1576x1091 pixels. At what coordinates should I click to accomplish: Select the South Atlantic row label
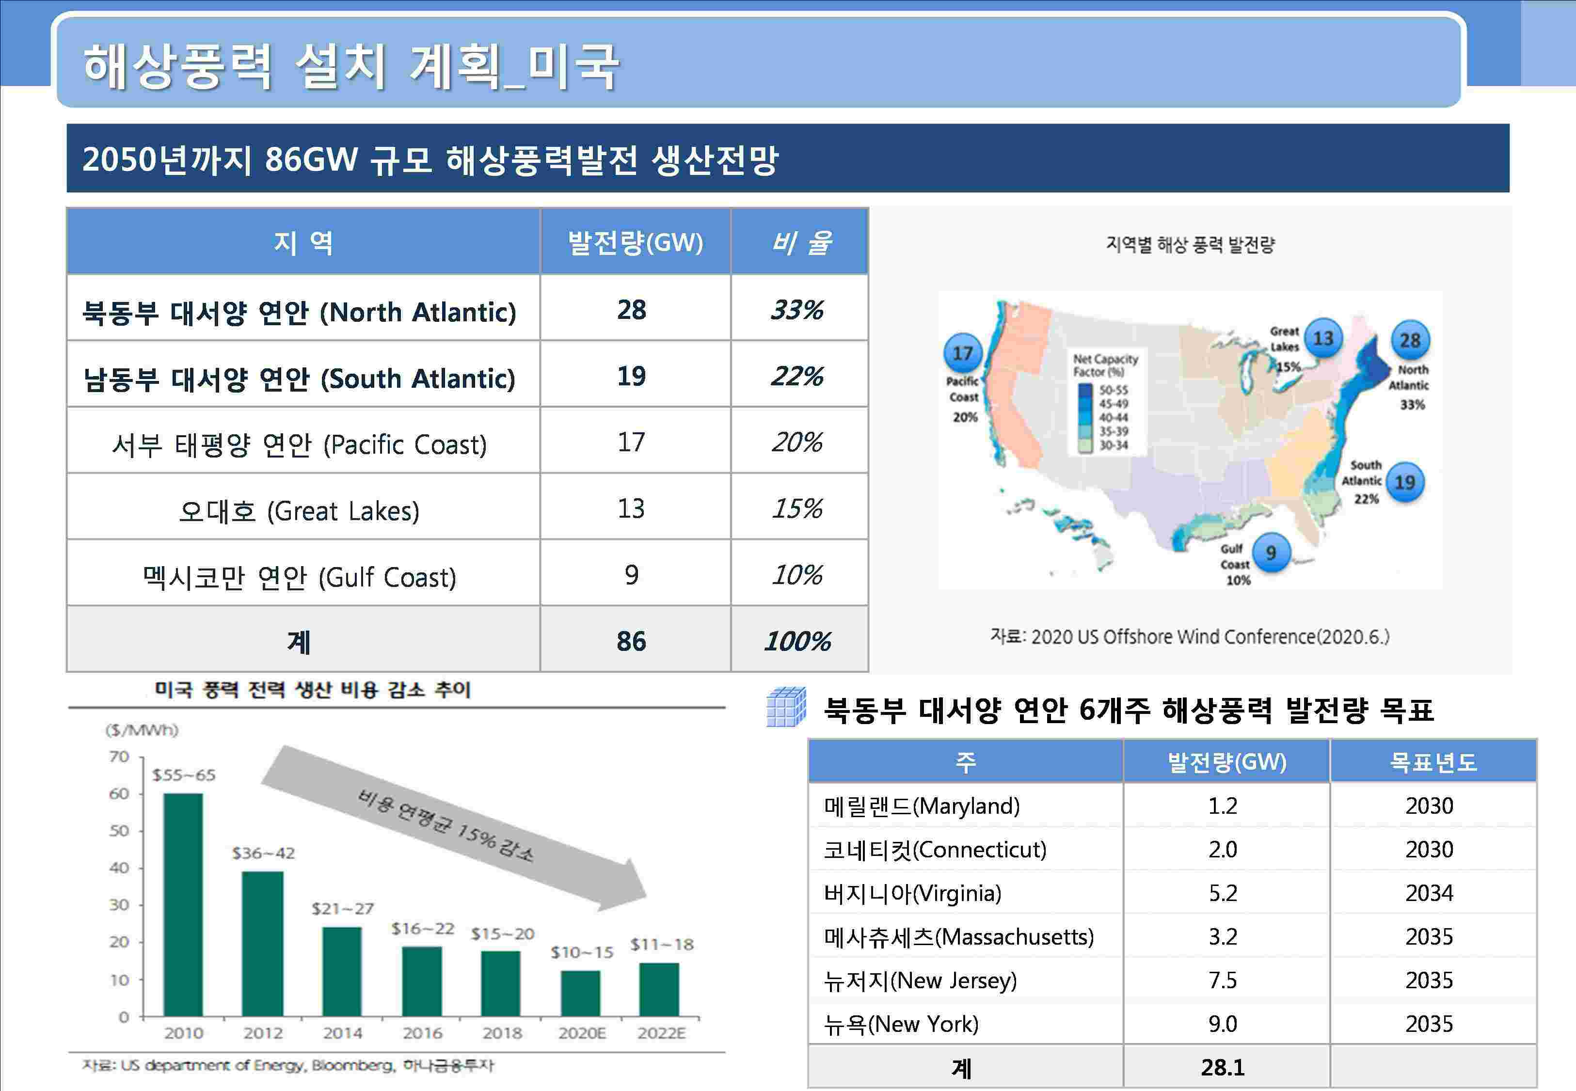(300, 378)
